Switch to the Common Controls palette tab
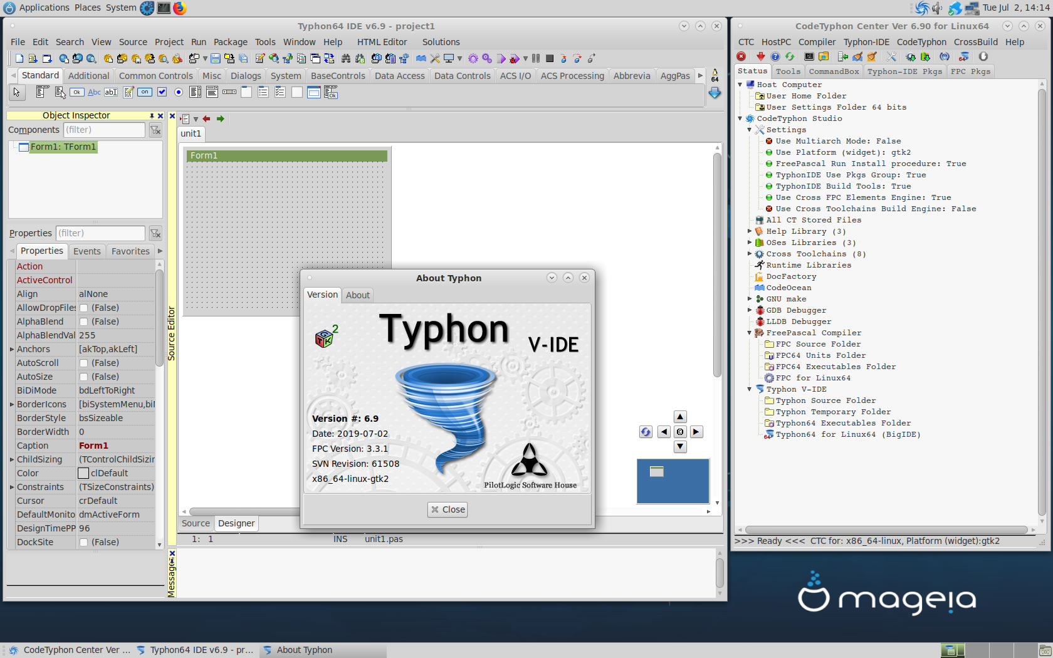This screenshot has height=658, width=1053. click(x=156, y=76)
